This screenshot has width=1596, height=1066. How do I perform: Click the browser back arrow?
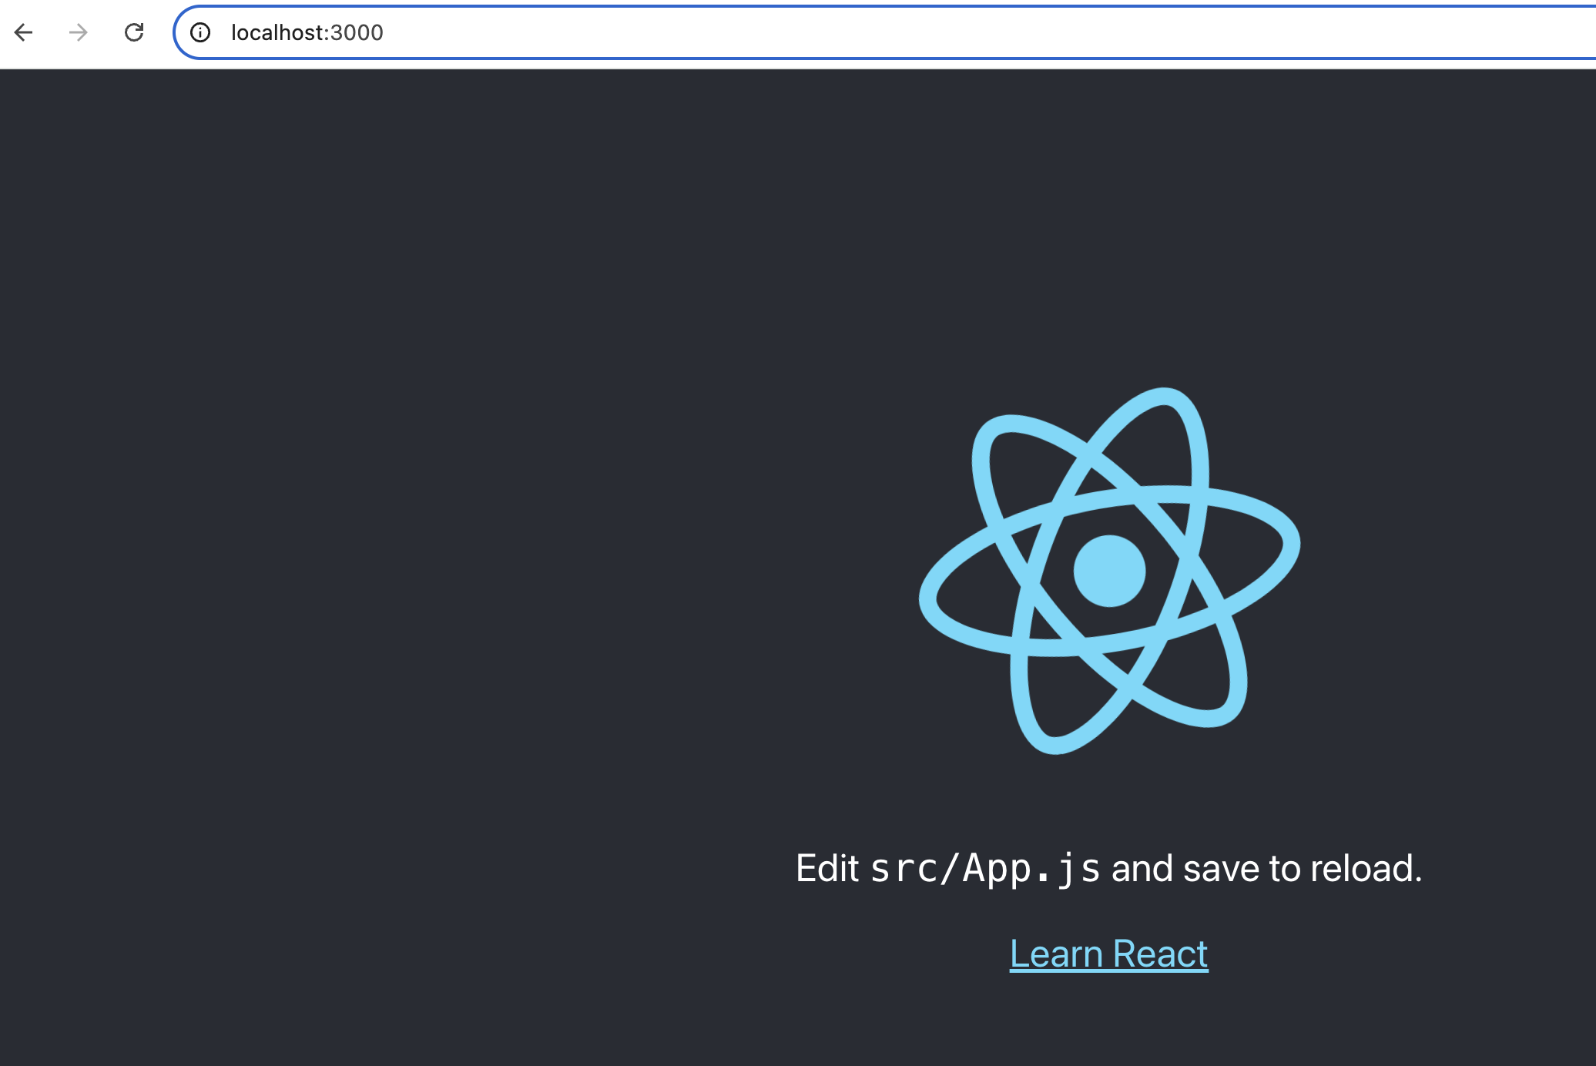(x=24, y=32)
